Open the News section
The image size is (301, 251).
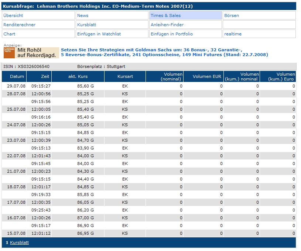(83, 16)
